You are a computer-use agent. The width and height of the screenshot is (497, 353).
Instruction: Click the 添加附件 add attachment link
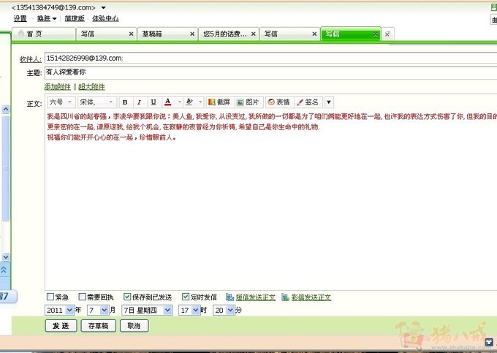(x=57, y=86)
